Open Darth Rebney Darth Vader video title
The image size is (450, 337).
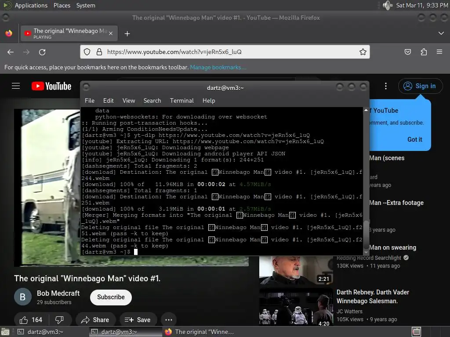coord(373,297)
